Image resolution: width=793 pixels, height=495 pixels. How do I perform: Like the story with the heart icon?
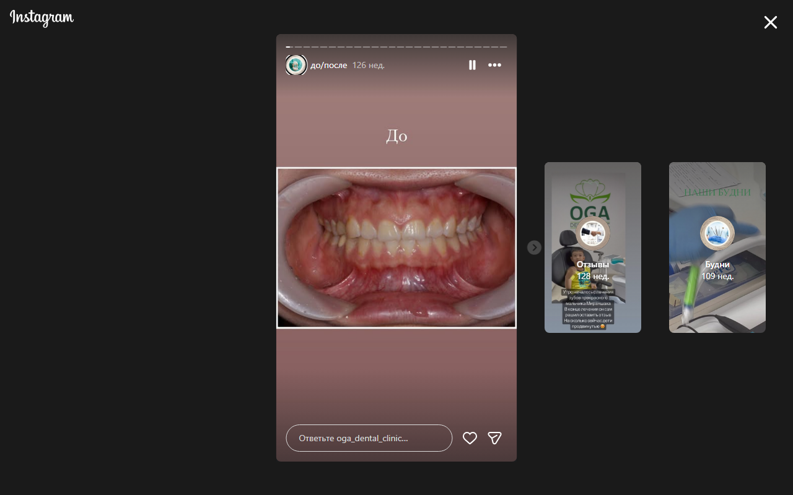470,438
